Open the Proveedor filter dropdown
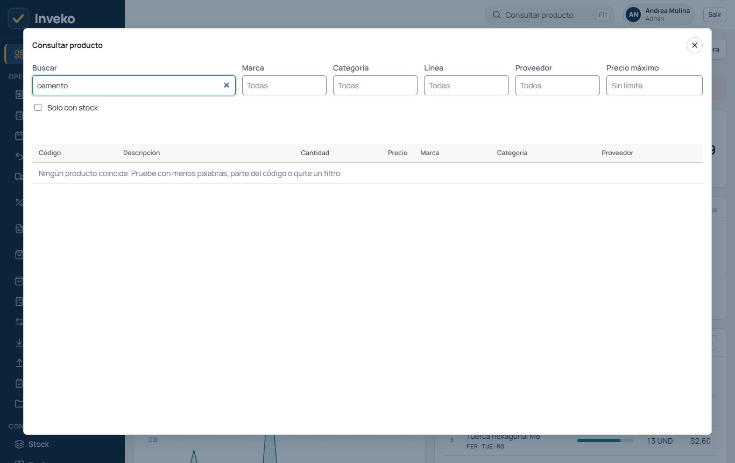735x463 pixels. 557,86
